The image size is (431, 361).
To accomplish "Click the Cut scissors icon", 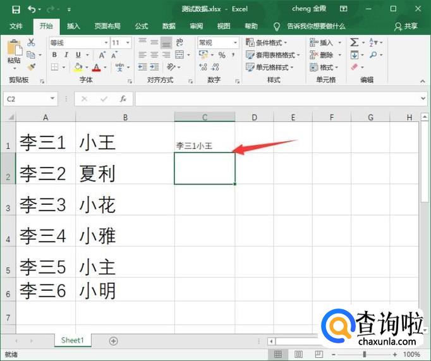I will pyautogui.click(x=32, y=42).
